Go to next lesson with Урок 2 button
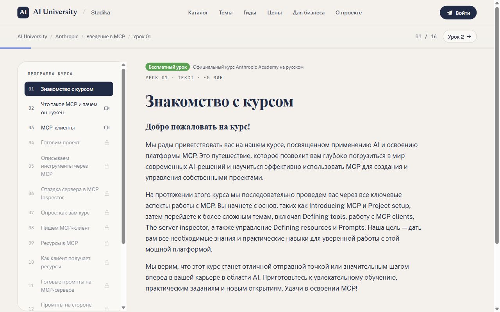This screenshot has width=500, height=312. point(460,36)
